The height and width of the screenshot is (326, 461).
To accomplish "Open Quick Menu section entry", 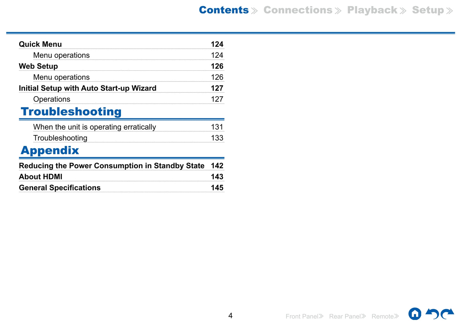I will click(41, 44).
